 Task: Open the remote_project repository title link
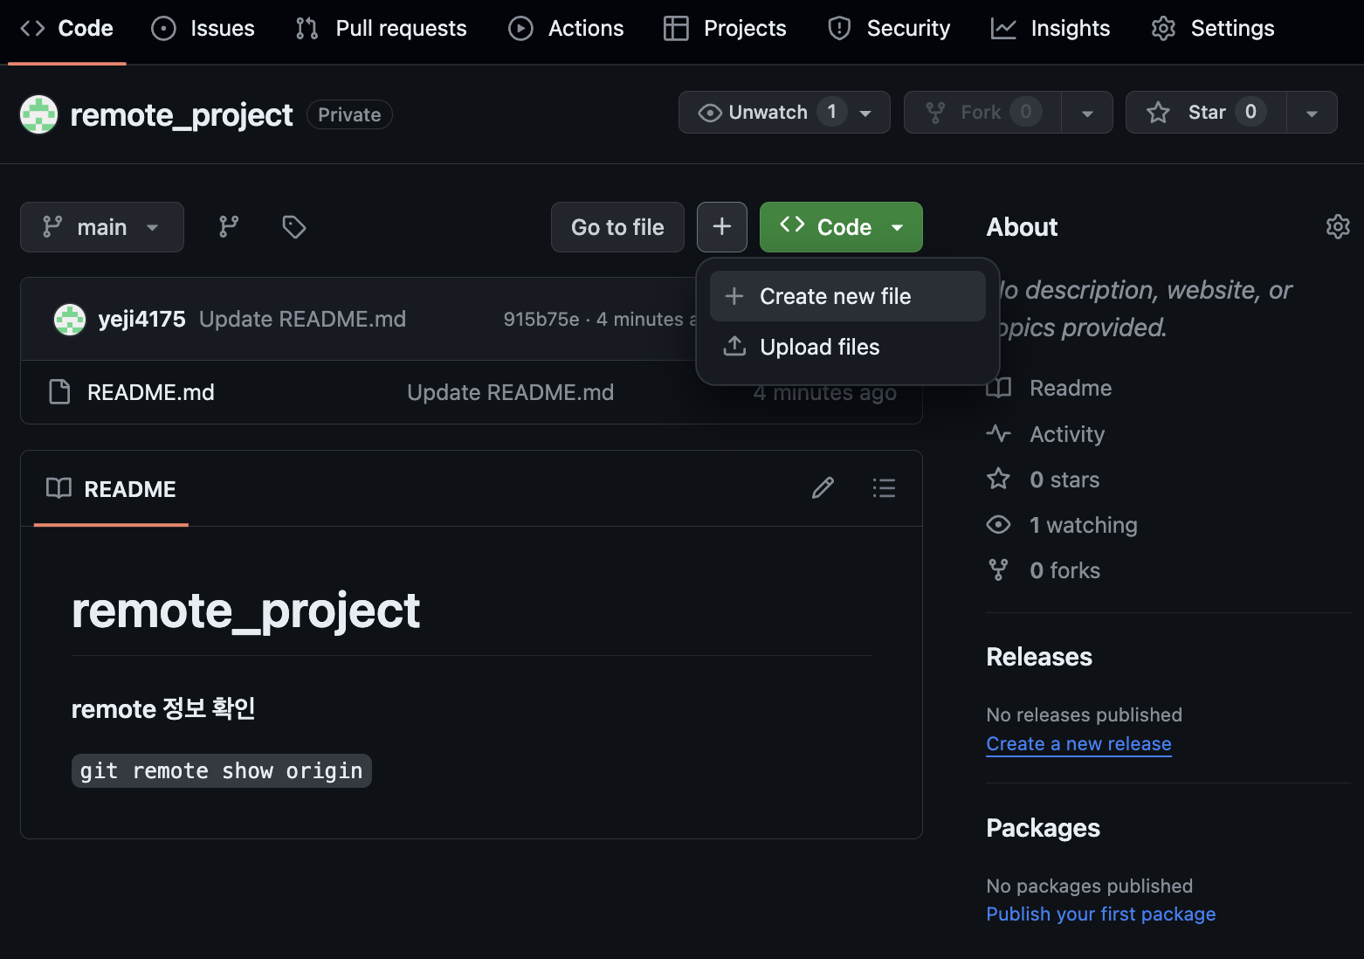point(181,114)
